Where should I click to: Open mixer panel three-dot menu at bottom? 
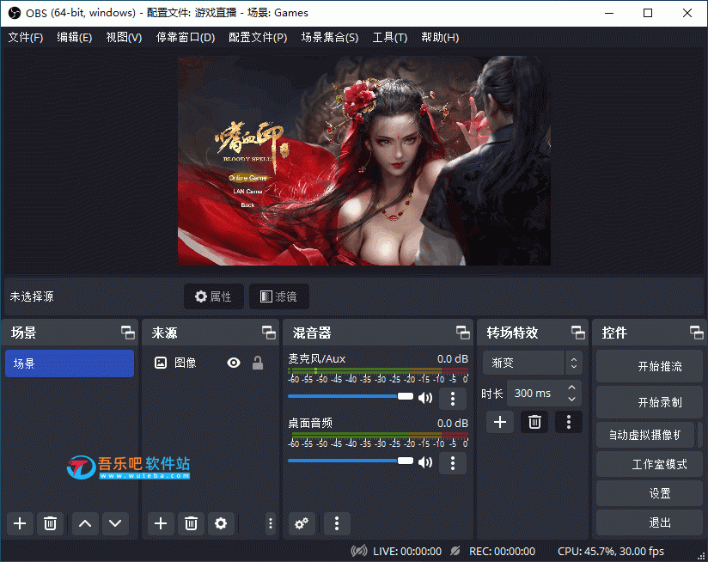[x=337, y=523]
